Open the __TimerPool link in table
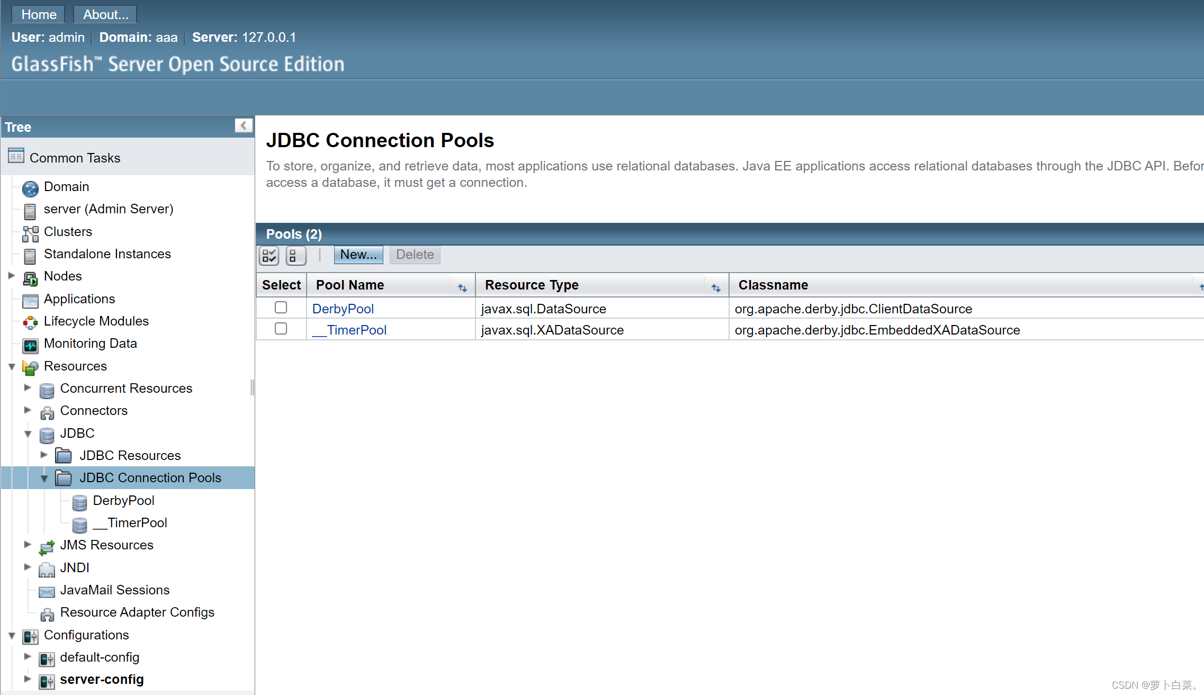The height and width of the screenshot is (695, 1204). click(x=349, y=330)
